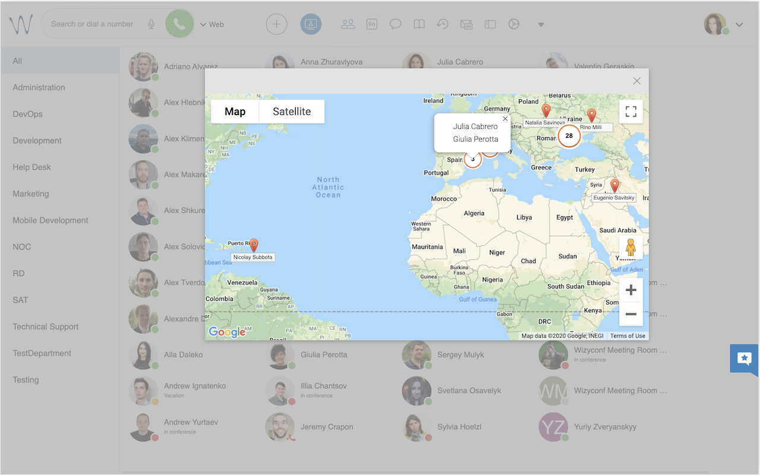Open the contacts people icon

click(x=348, y=24)
